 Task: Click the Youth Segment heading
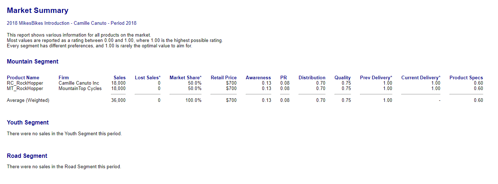pyautogui.click(x=28, y=123)
